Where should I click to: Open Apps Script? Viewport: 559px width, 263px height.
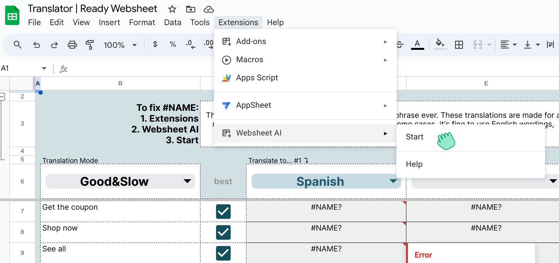305,78
